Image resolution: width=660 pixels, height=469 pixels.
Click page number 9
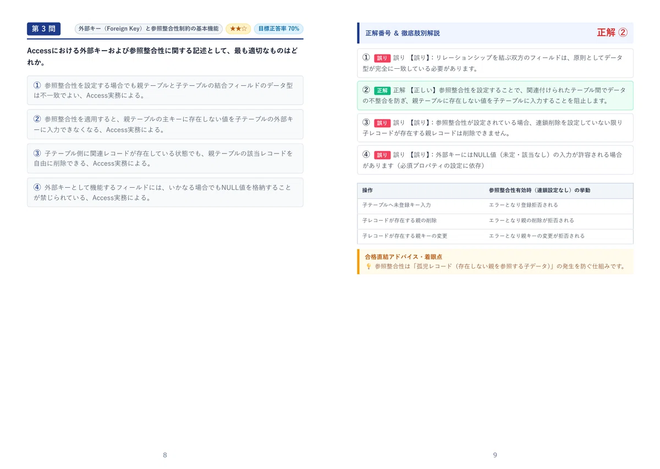point(495,455)
